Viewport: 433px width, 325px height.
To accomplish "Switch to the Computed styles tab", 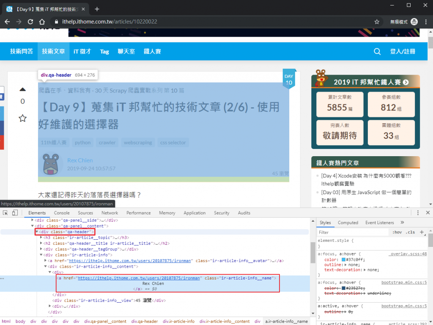I will [348, 222].
